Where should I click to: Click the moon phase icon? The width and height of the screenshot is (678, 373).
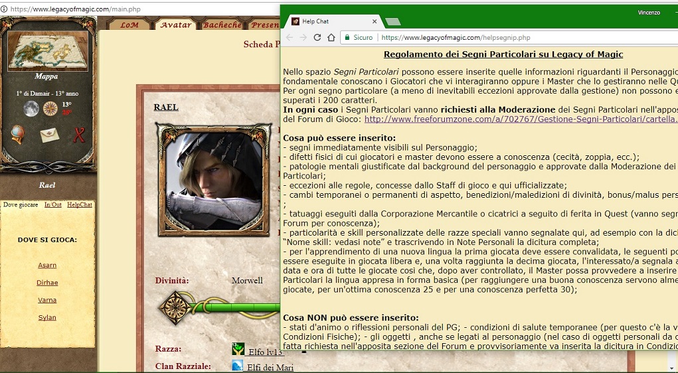31,108
